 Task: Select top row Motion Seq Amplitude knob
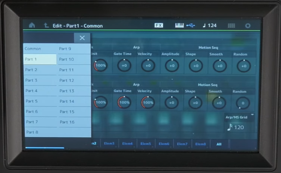pyautogui.click(x=172, y=66)
